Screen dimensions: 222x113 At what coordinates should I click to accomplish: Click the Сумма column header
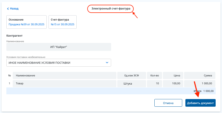(199, 76)
